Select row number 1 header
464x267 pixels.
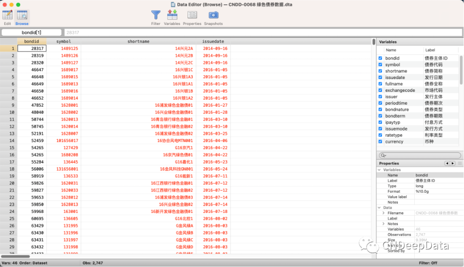(9, 49)
